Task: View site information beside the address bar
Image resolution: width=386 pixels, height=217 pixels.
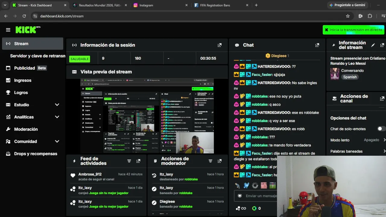Action: click(35, 16)
